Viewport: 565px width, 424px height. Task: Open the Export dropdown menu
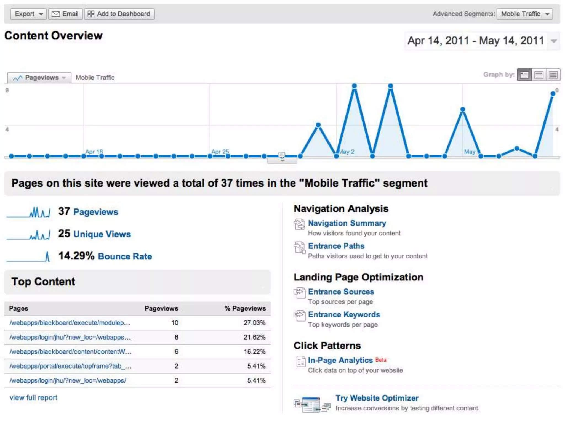click(x=28, y=14)
